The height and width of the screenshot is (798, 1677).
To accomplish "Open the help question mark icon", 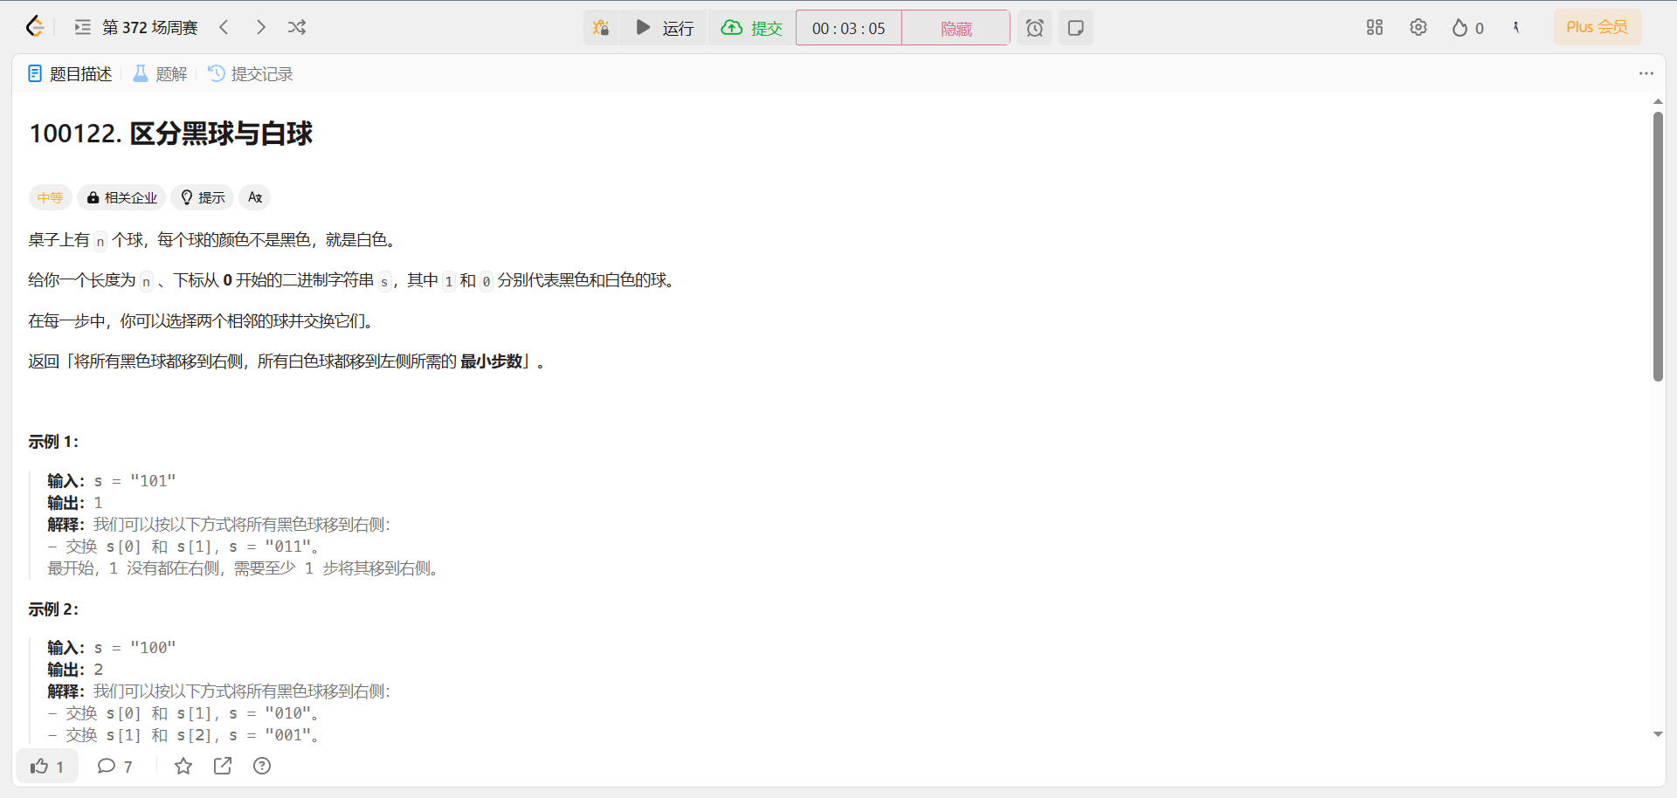I will 262,767.
